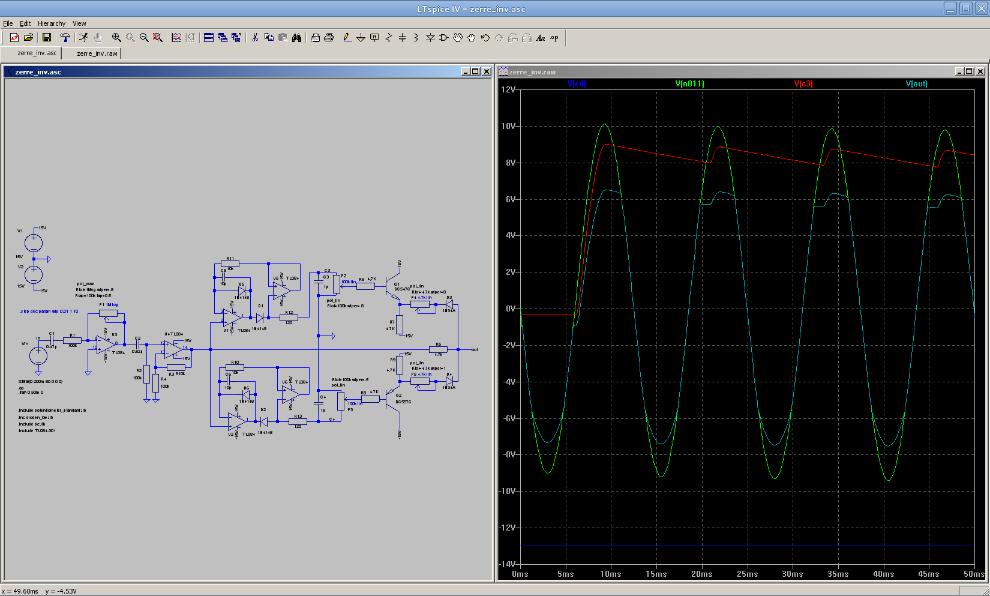990x596 pixels.
Task: Click the V(c3) trace label
Action: (x=803, y=83)
